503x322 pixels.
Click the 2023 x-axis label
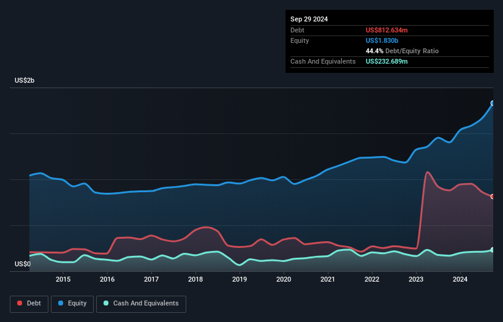click(x=416, y=279)
